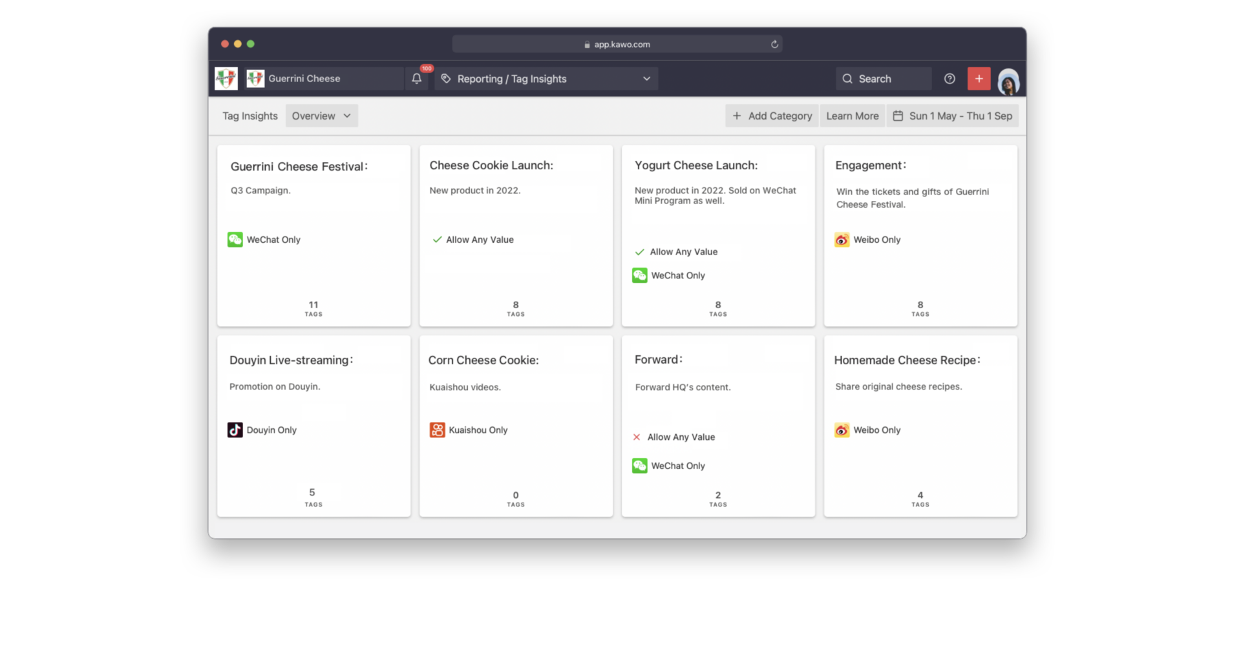Click the Add Category button
Screen dimensions: 1241x646
click(x=772, y=116)
